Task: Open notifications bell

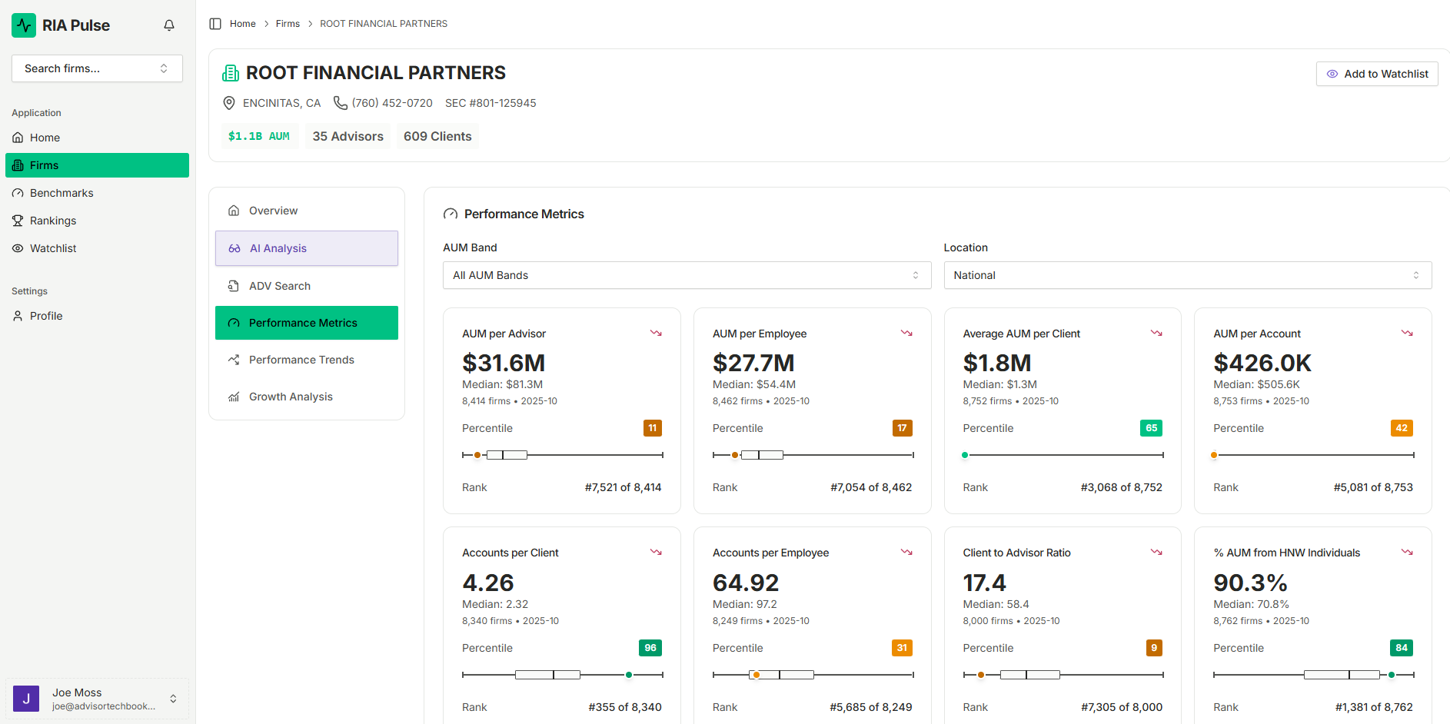Action: click(169, 25)
